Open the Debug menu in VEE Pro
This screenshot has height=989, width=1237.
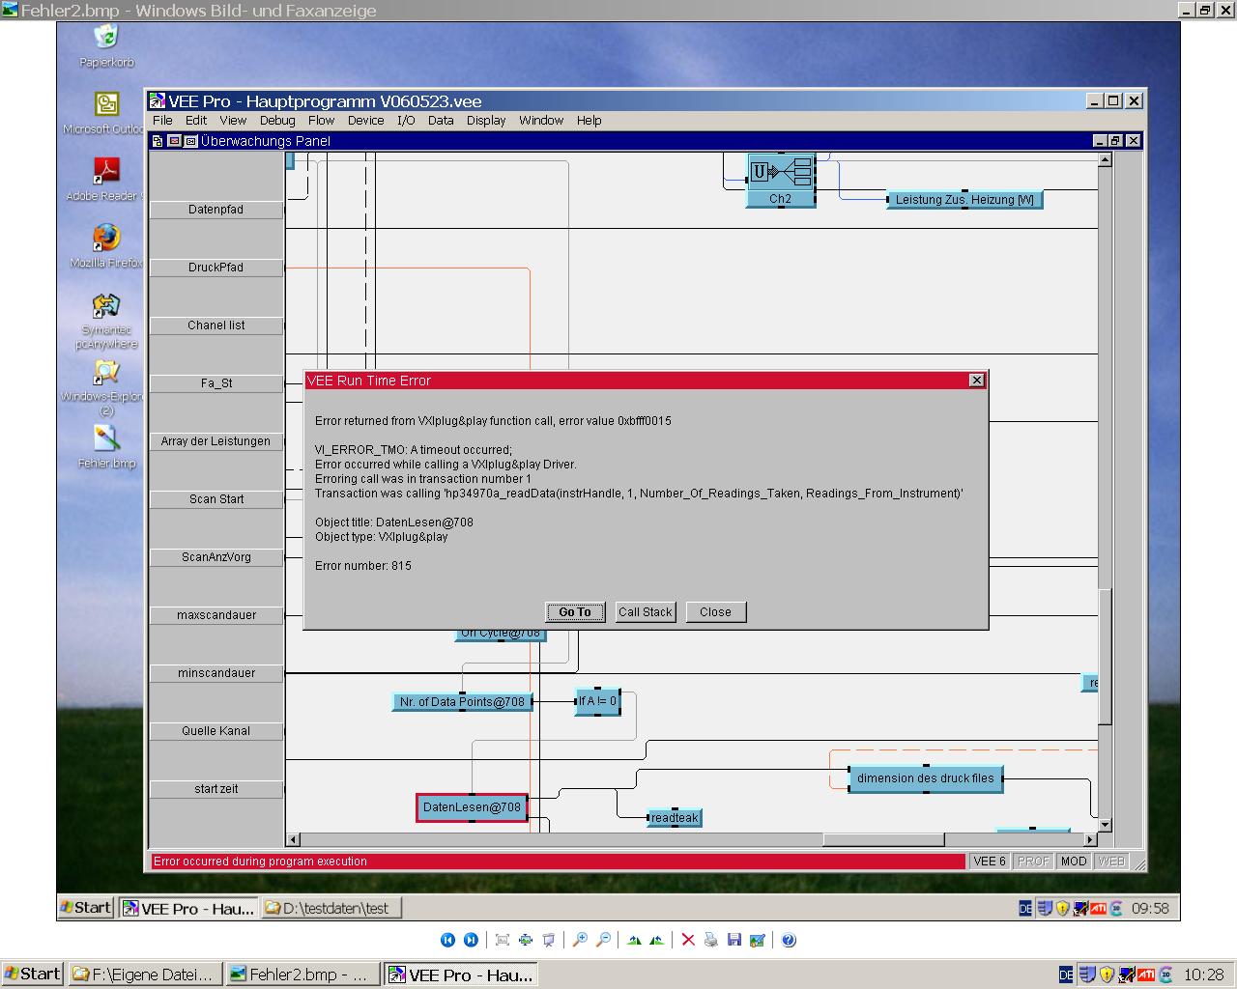277,121
